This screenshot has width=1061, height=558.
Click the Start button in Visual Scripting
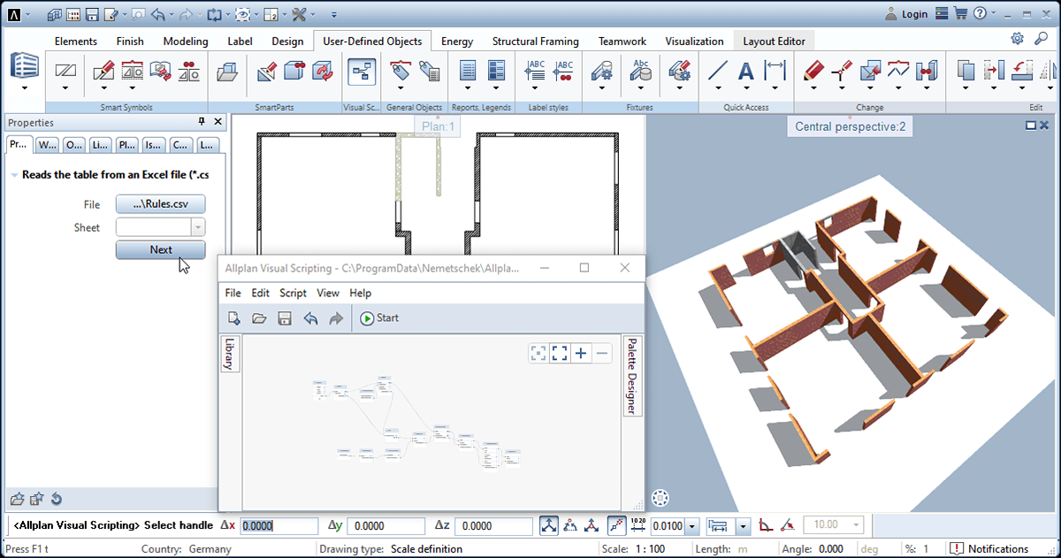(379, 318)
